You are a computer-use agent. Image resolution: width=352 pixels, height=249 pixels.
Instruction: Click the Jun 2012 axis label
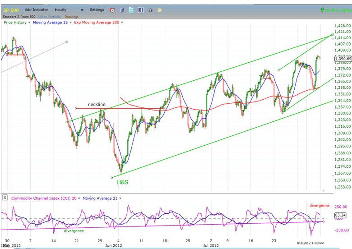tap(114, 246)
